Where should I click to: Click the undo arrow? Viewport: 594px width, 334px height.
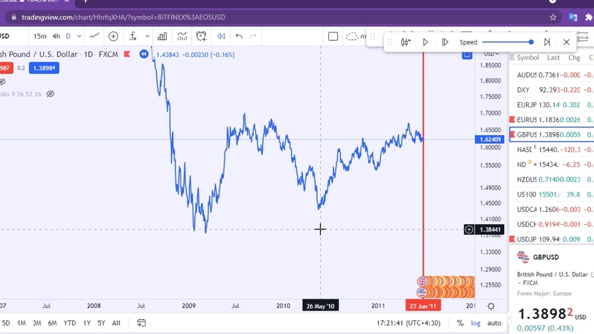pos(239,36)
